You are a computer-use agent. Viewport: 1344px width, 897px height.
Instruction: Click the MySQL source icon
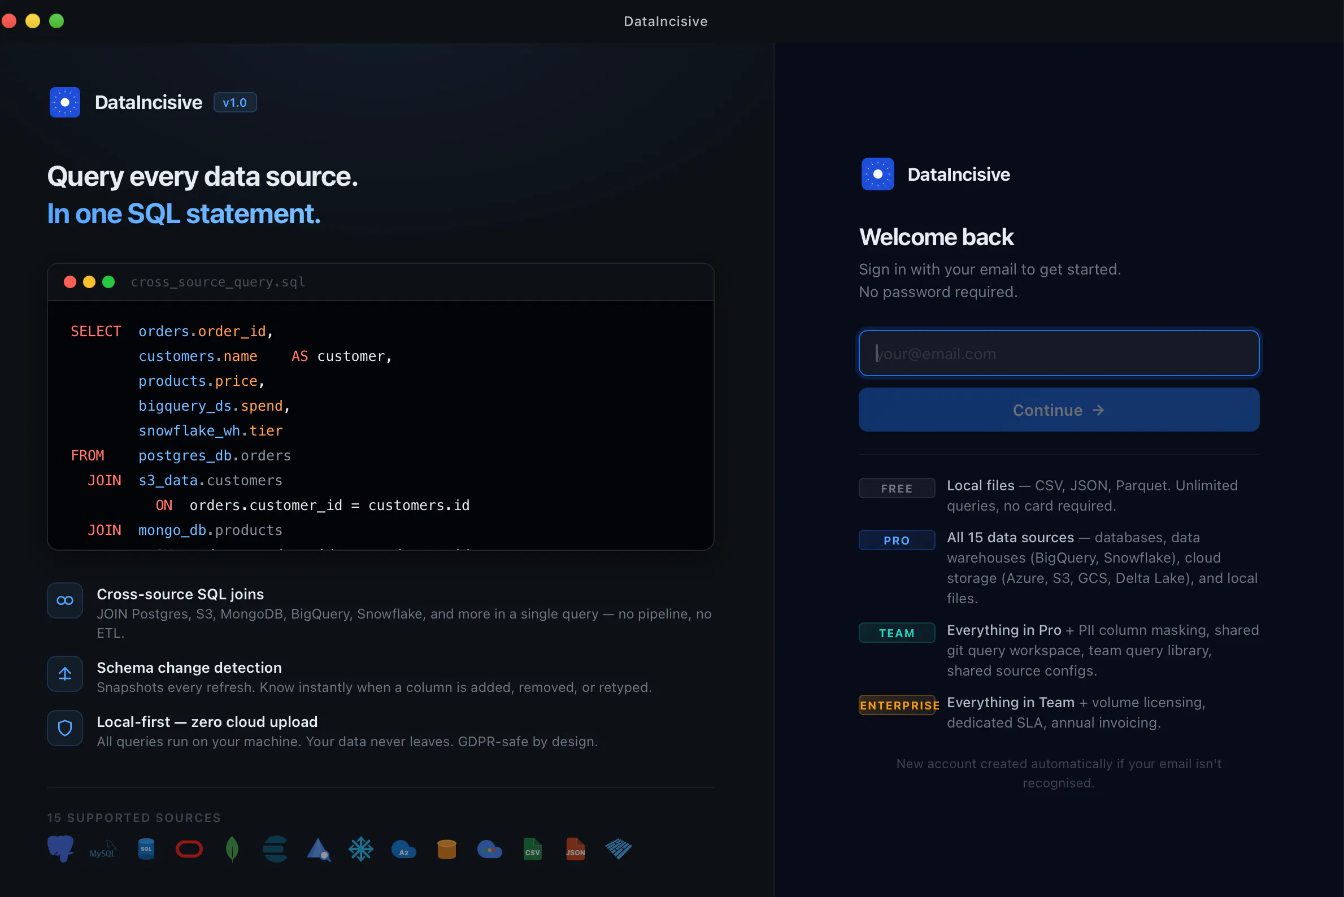[103, 849]
